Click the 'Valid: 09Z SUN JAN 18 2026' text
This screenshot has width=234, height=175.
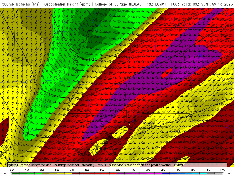(x=207, y=4)
